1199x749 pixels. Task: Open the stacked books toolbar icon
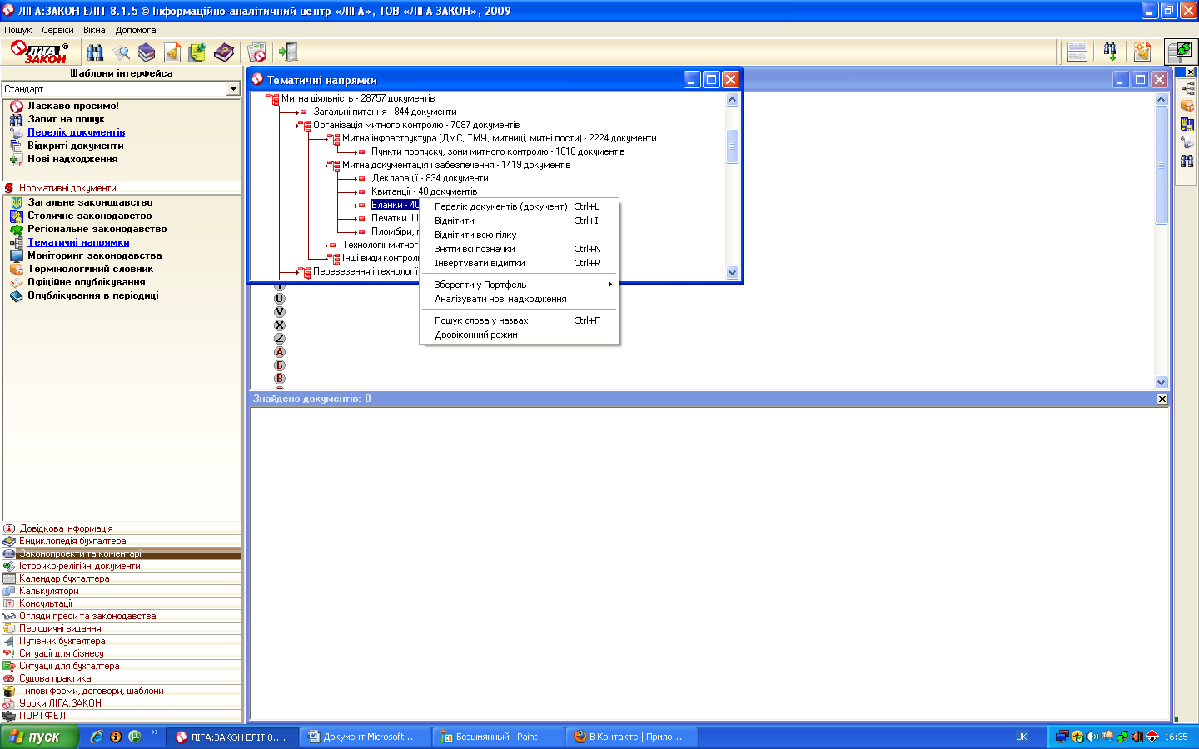(147, 52)
